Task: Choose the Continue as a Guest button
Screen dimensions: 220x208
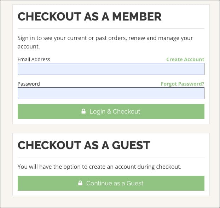Action: tap(111, 183)
